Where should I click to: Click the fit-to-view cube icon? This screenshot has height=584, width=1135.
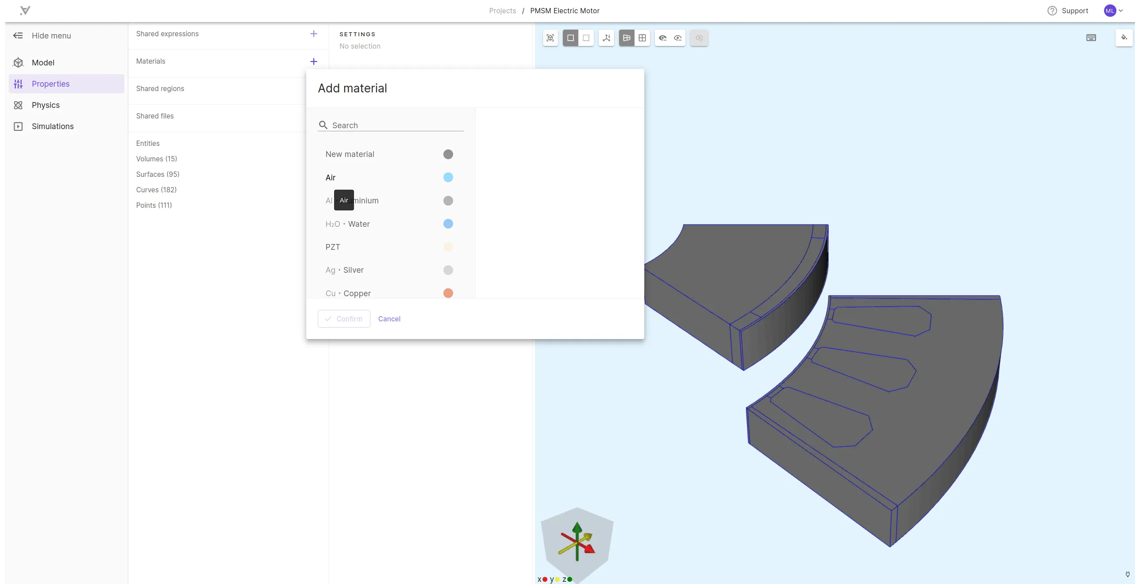click(x=550, y=38)
